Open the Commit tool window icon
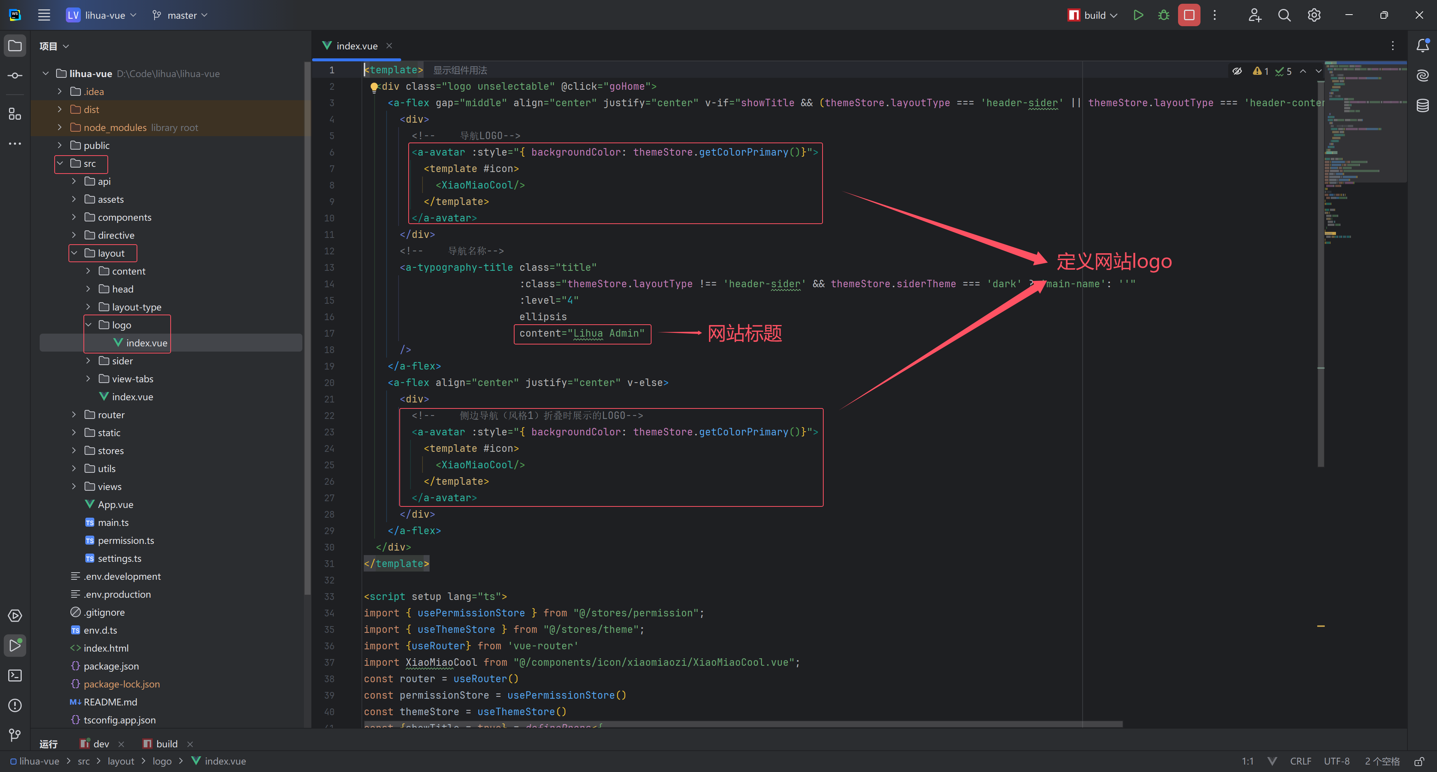 pos(15,75)
